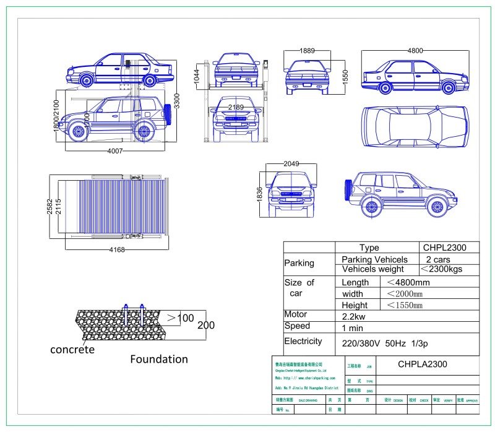Image resolution: width=495 pixels, height=432 pixels.
Task: Click the motor rating 2.2kw cell
Action: coord(356,315)
